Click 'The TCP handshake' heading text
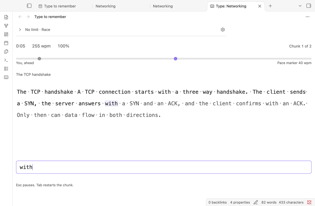Viewport: 315px width, 206px height. click(33, 74)
